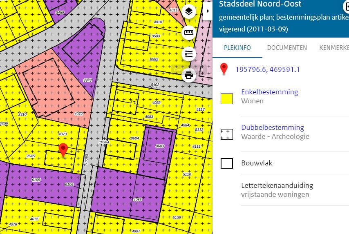The image size is (349, 234).
Task: Click the 'vigerend (2011-03-09)' status text
Action: tap(253, 29)
